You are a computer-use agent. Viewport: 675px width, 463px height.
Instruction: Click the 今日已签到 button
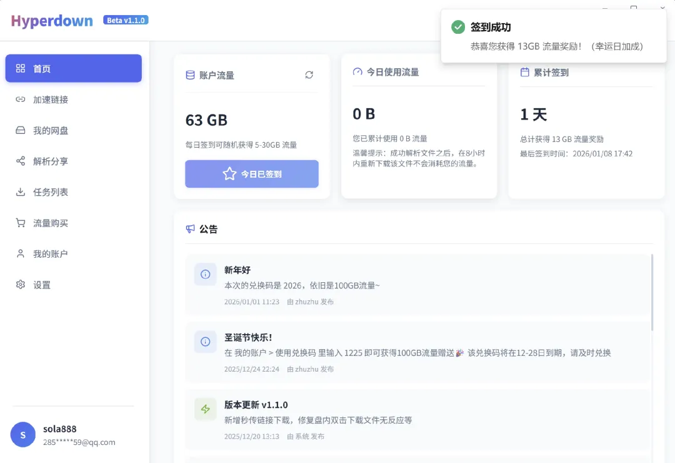pyautogui.click(x=252, y=174)
